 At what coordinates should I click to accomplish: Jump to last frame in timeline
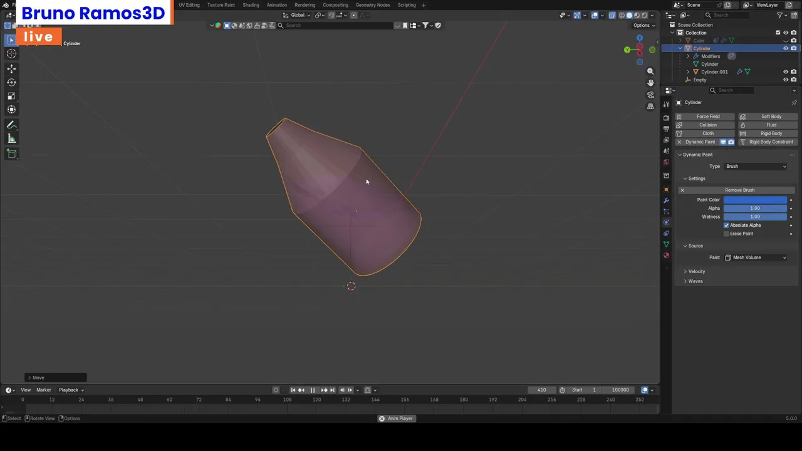tap(332, 390)
